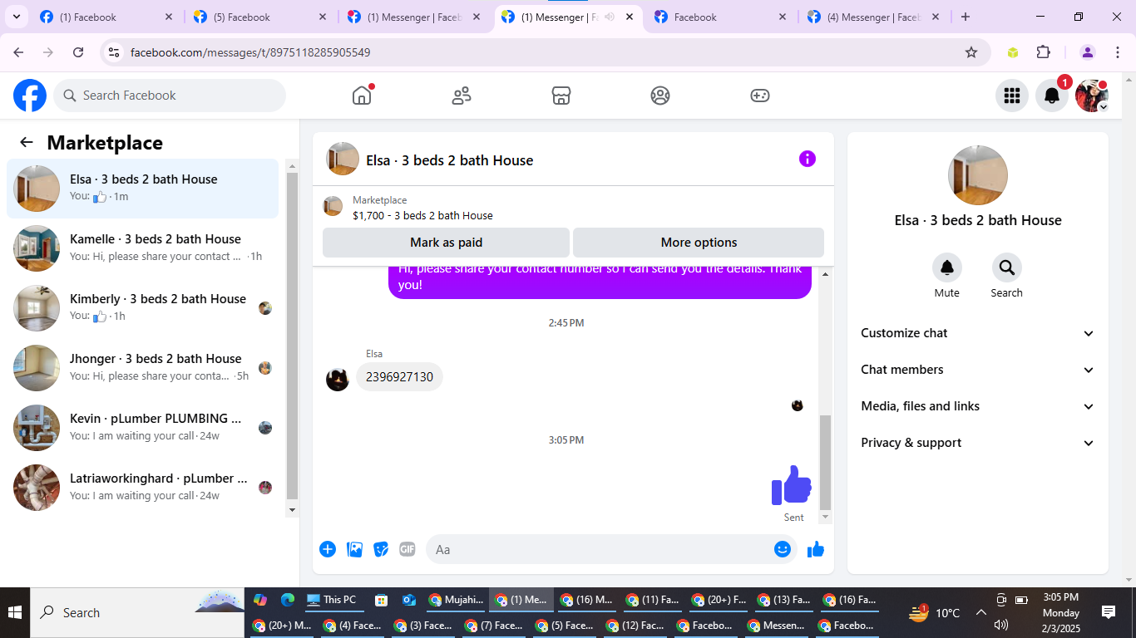Viewport: 1136px width, 638px height.
Task: View site information icon in address bar
Action: (x=115, y=52)
